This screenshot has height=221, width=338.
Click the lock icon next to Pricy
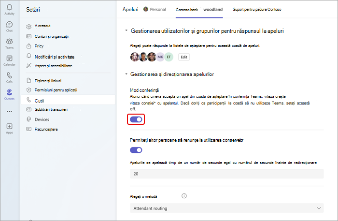tap(28, 46)
